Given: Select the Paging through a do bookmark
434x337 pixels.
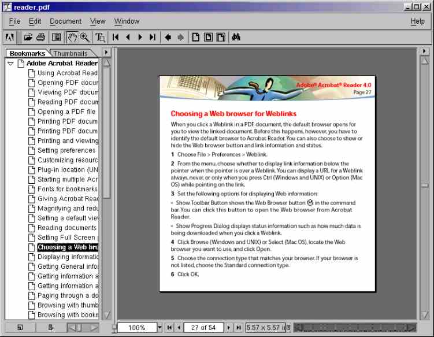Looking at the screenshot, I should click(68, 295).
